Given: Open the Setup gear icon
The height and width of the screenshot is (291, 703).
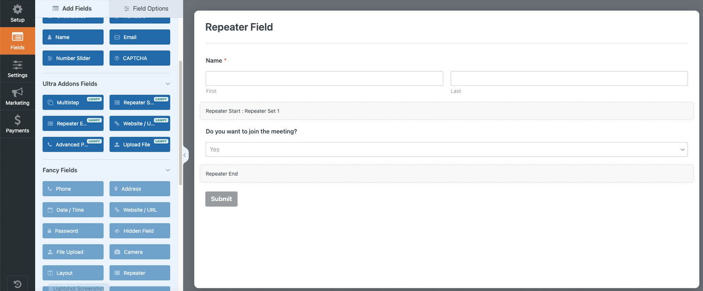Looking at the screenshot, I should (17, 10).
